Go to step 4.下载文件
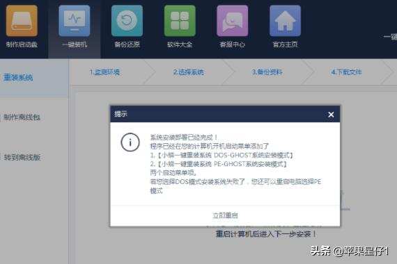The width and height of the screenshot is (397, 264). coord(346,72)
